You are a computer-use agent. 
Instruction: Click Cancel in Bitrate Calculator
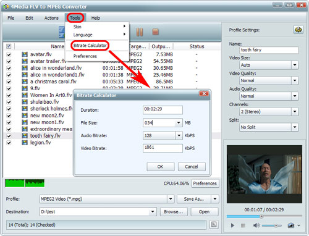[192, 167]
